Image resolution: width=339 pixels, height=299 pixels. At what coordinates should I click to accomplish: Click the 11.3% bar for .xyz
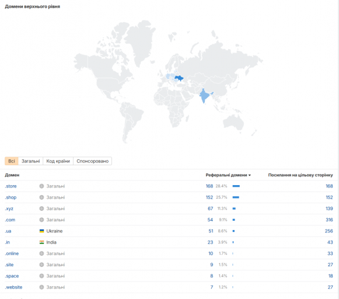point(234,208)
